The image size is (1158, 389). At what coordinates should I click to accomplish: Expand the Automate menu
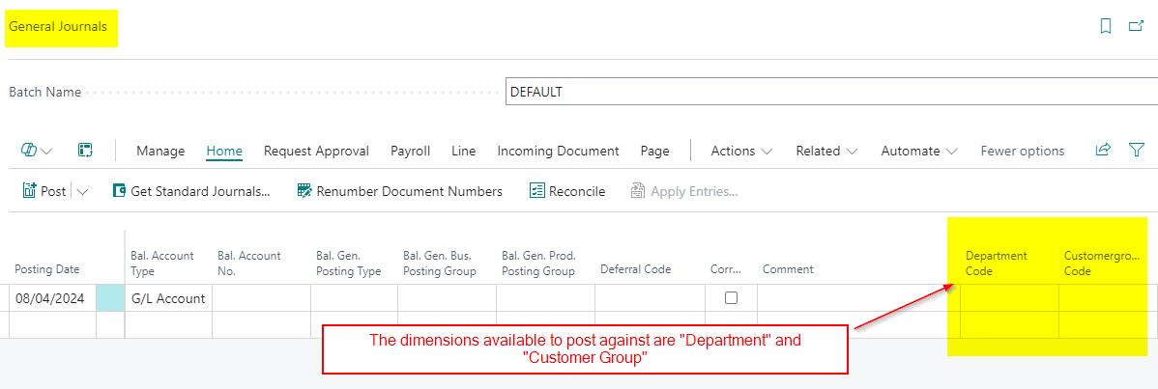tap(918, 151)
